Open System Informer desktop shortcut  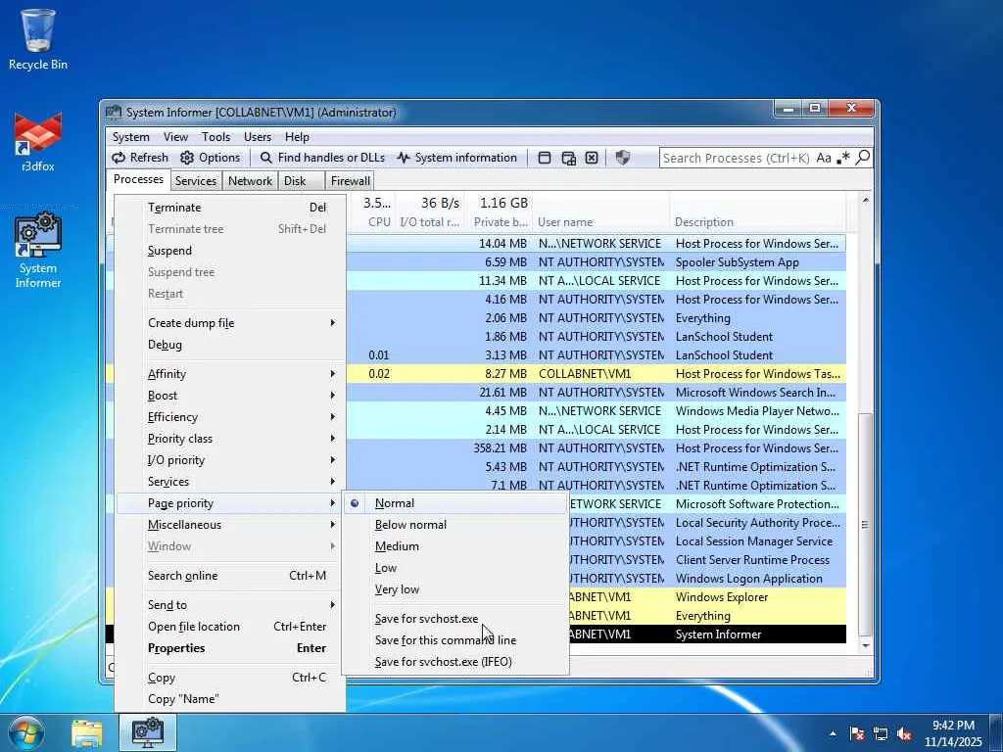(38, 250)
